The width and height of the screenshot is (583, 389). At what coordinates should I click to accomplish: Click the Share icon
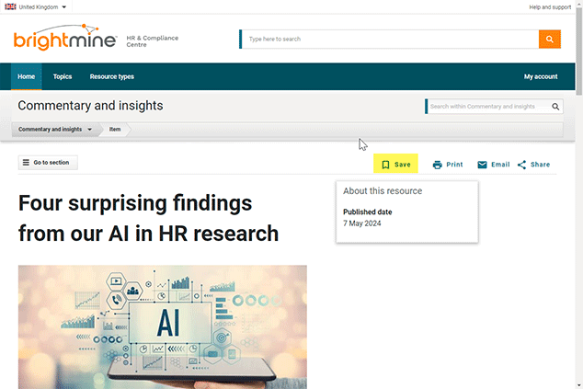click(521, 165)
